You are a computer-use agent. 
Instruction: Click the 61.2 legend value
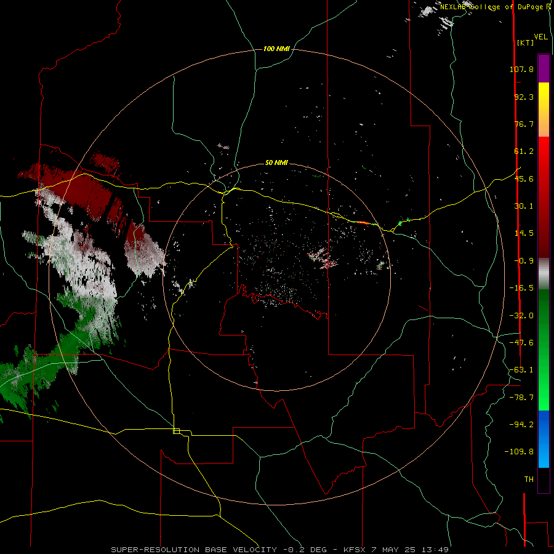(x=524, y=151)
